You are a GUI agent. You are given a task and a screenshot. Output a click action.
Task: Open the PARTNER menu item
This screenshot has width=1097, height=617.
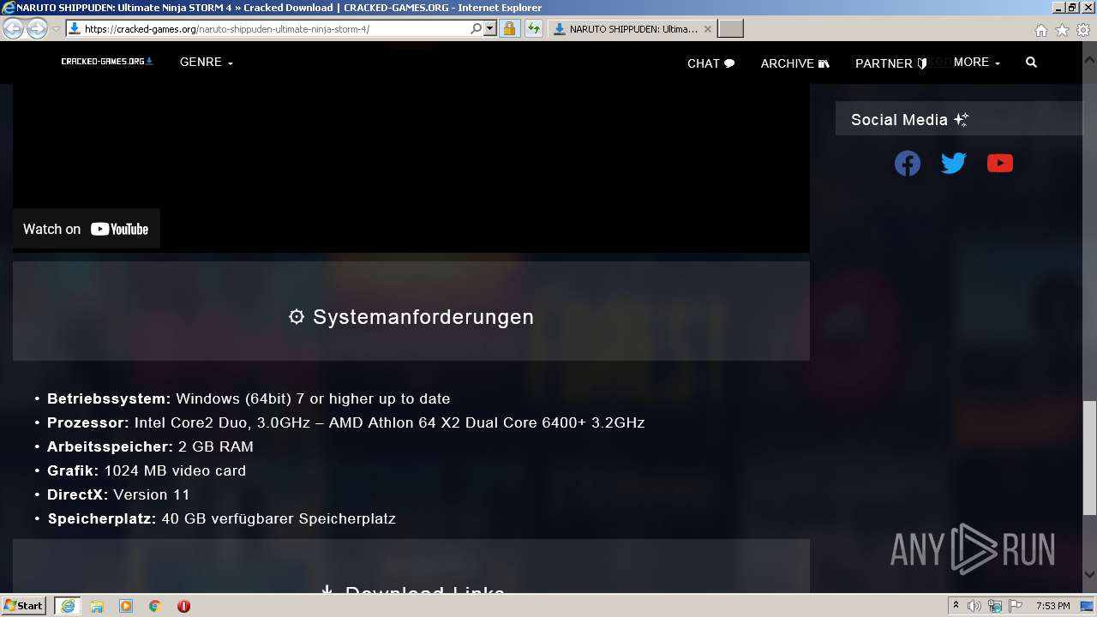pos(890,63)
